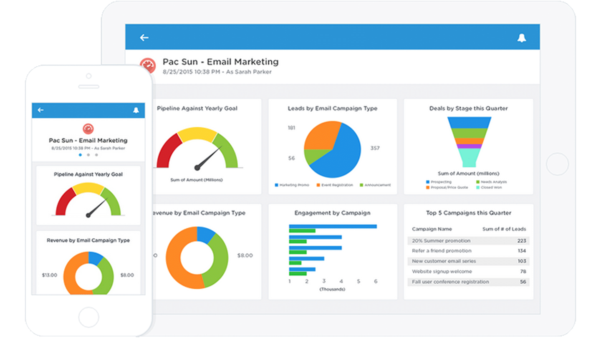Select the Refer a friend promotion row

(468, 251)
